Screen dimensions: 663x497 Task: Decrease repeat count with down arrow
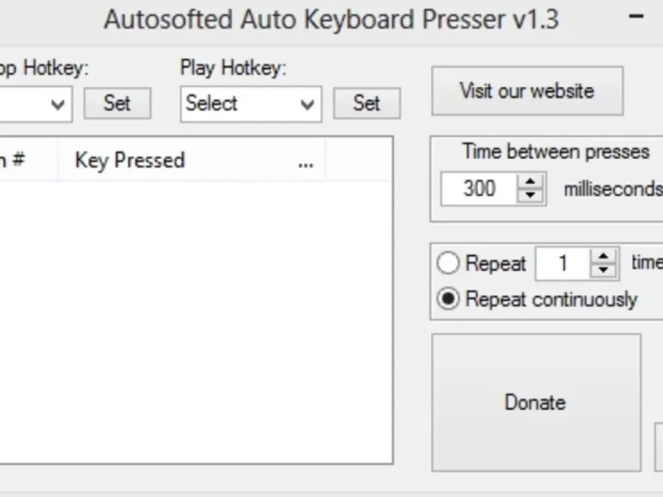(604, 272)
